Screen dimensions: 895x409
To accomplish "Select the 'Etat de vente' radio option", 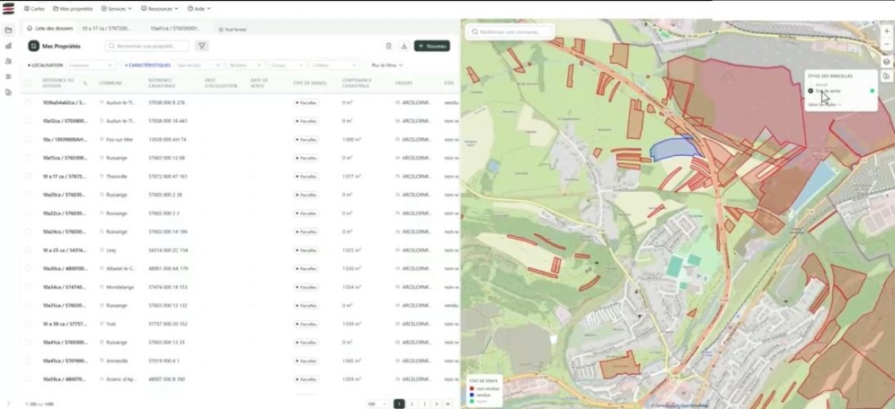I will pyautogui.click(x=811, y=91).
